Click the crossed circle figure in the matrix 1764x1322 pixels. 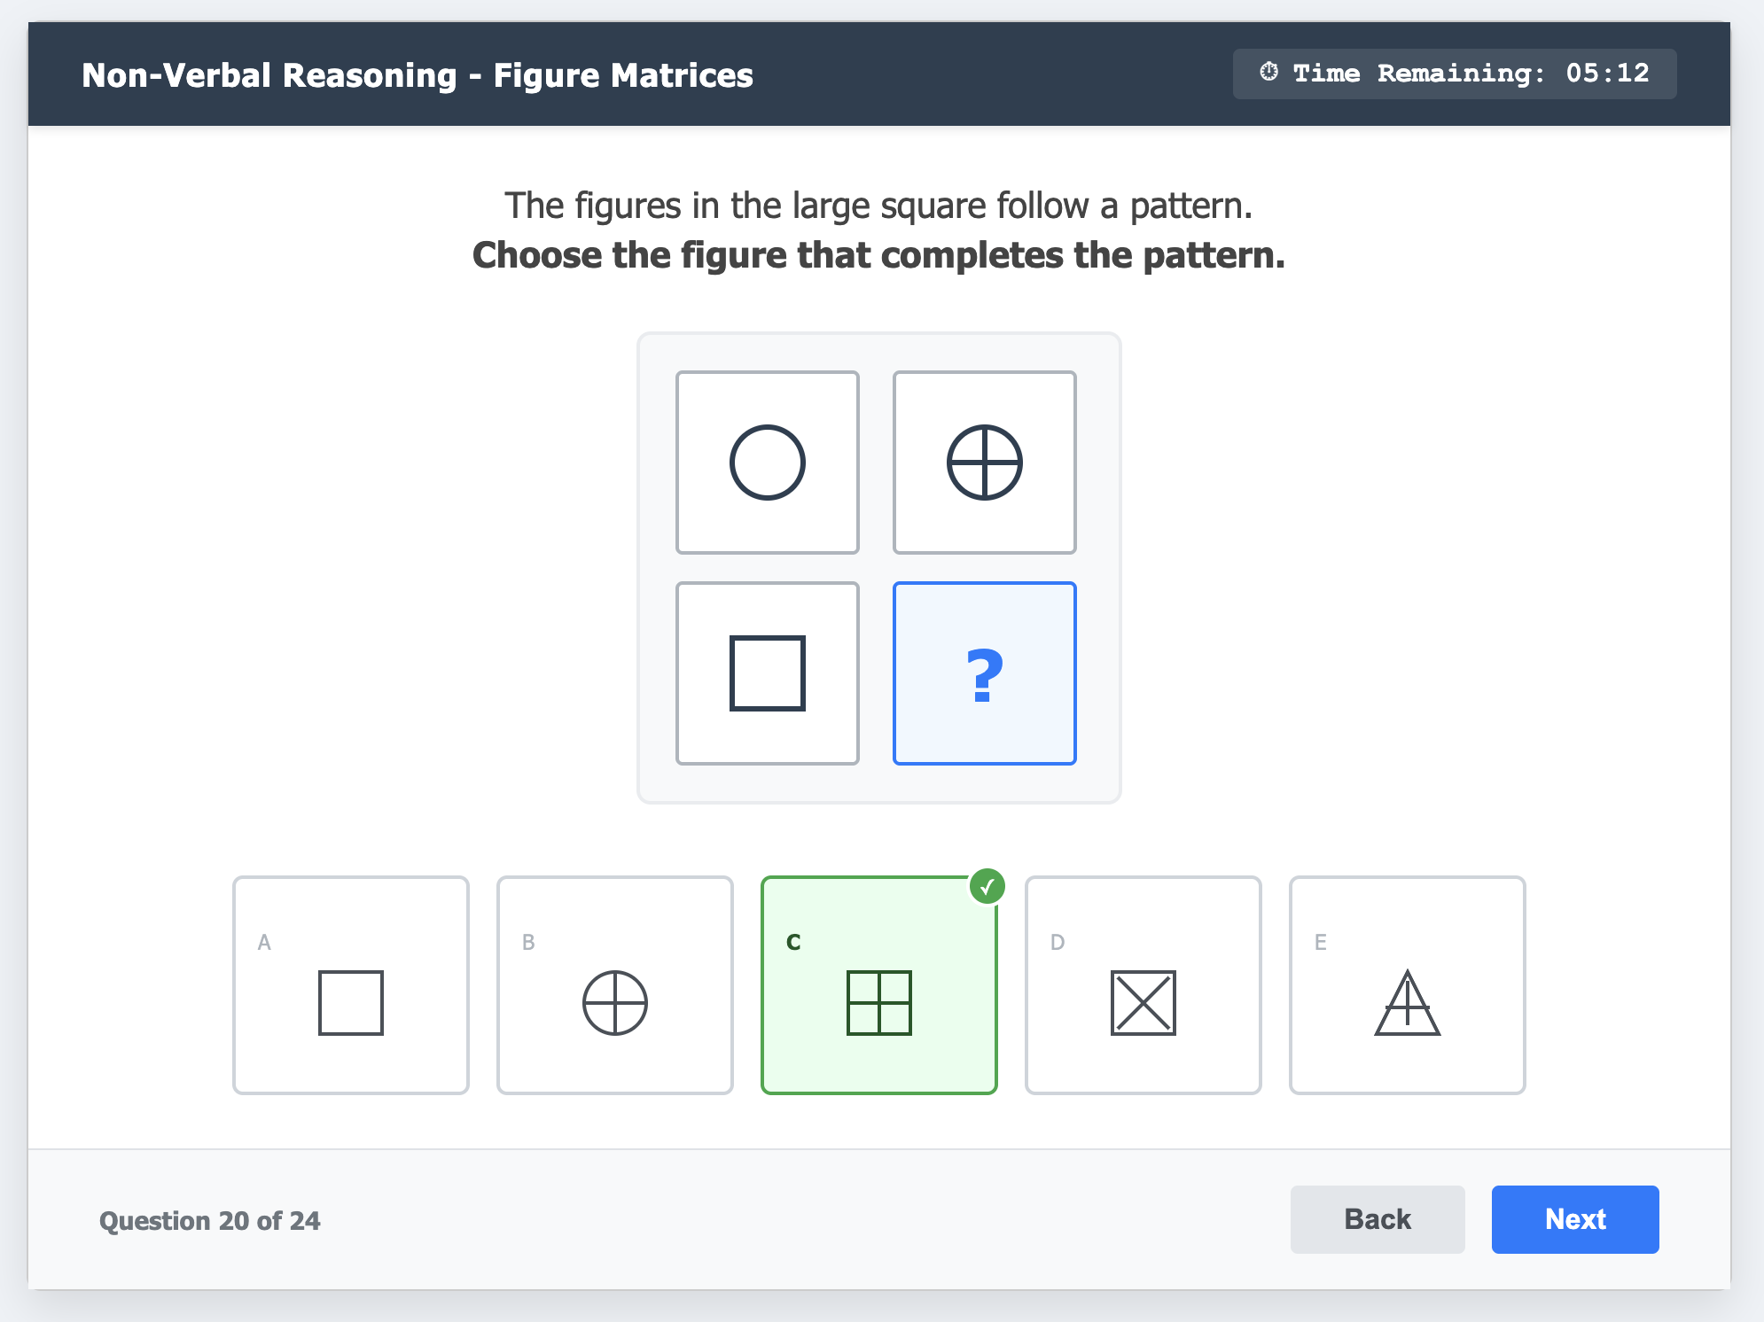click(x=984, y=463)
